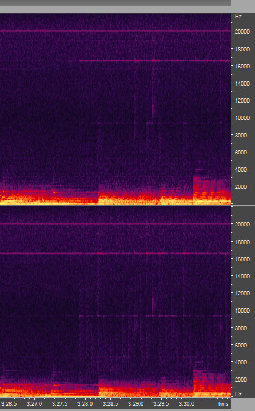Click the 3:26.5 mark on the time ruler
Image resolution: width=255 pixels, height=411 pixels.
[9, 404]
